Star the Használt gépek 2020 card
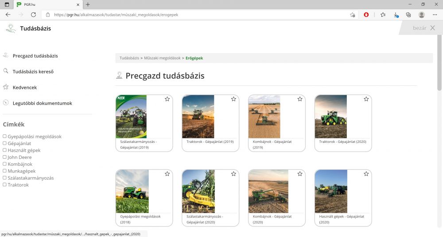The image size is (443, 237). 366,174
